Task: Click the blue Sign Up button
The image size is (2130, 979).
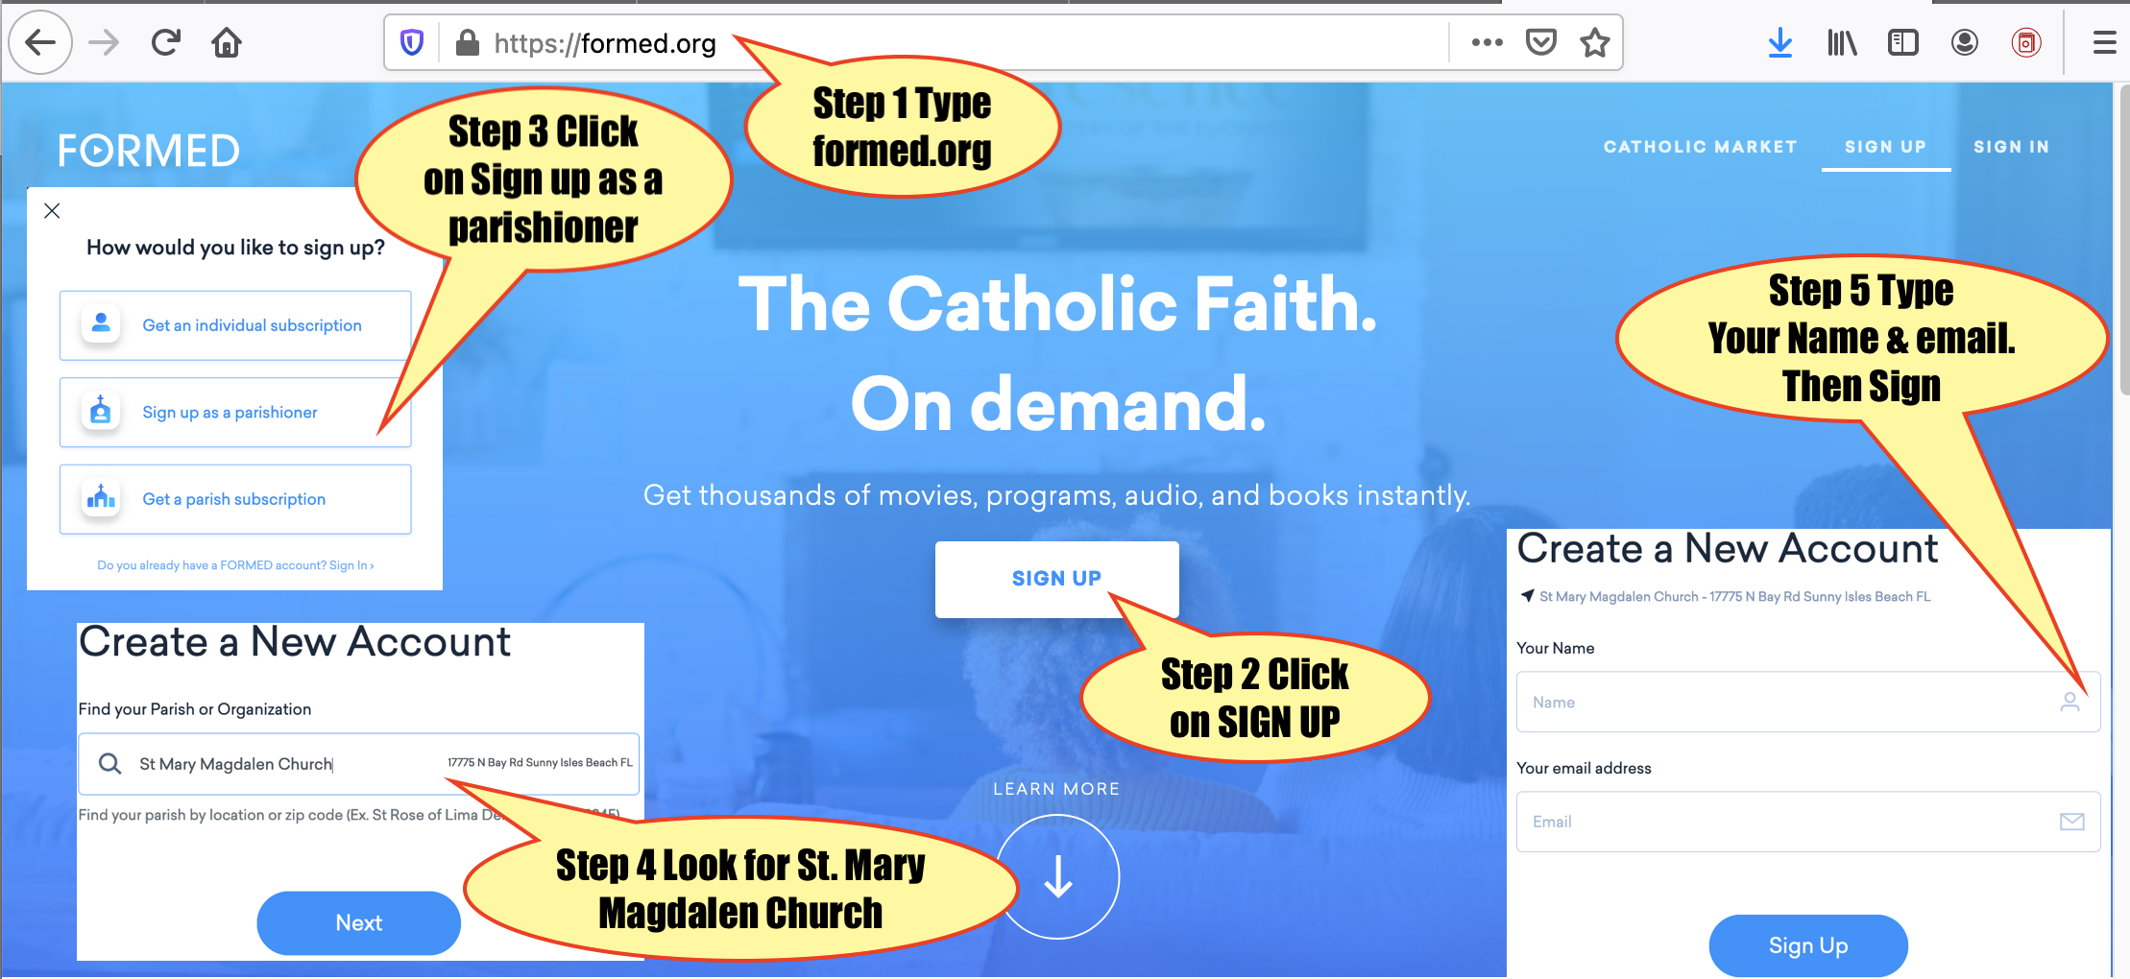Action: 1808,945
